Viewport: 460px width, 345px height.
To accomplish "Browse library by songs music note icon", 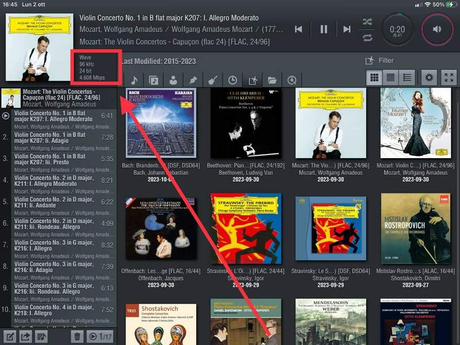I will 133,80.
